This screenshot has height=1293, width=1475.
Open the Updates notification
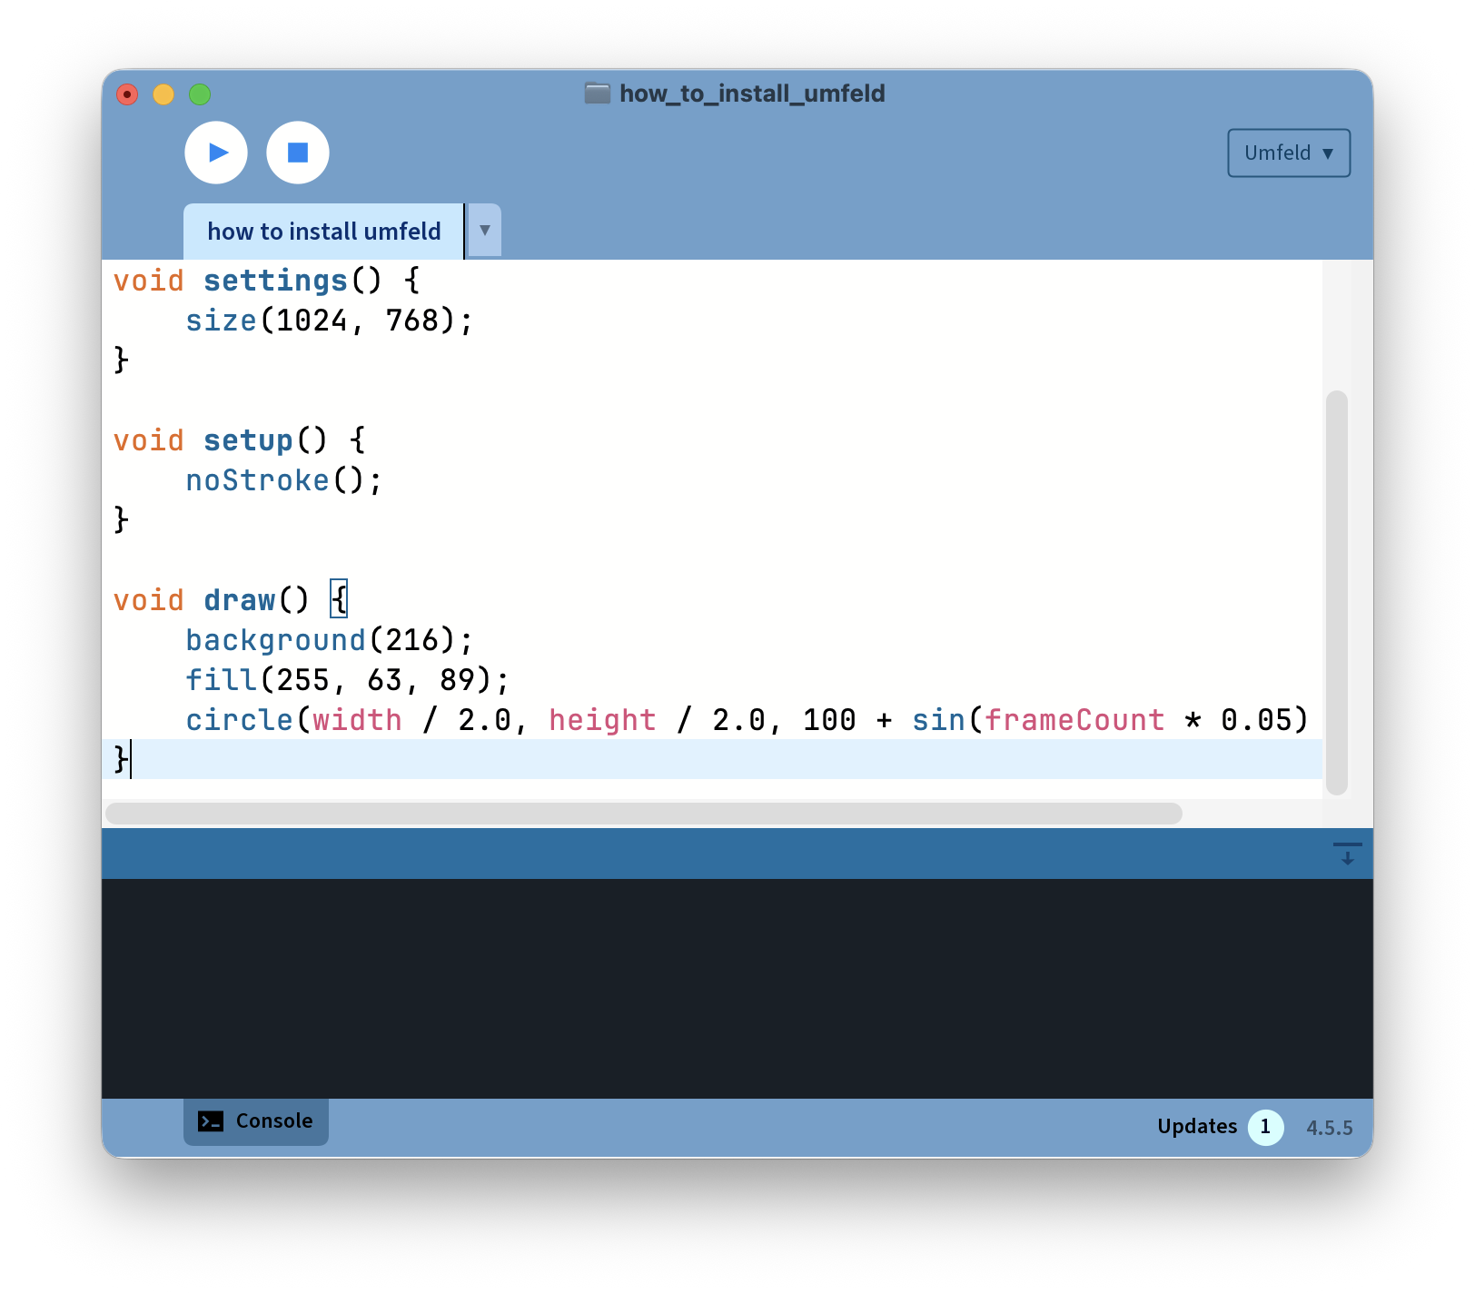click(x=1197, y=1127)
